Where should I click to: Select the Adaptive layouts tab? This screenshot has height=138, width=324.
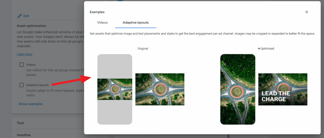135,23
